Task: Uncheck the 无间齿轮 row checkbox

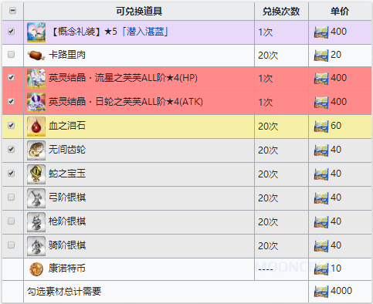Action: tap(11, 149)
